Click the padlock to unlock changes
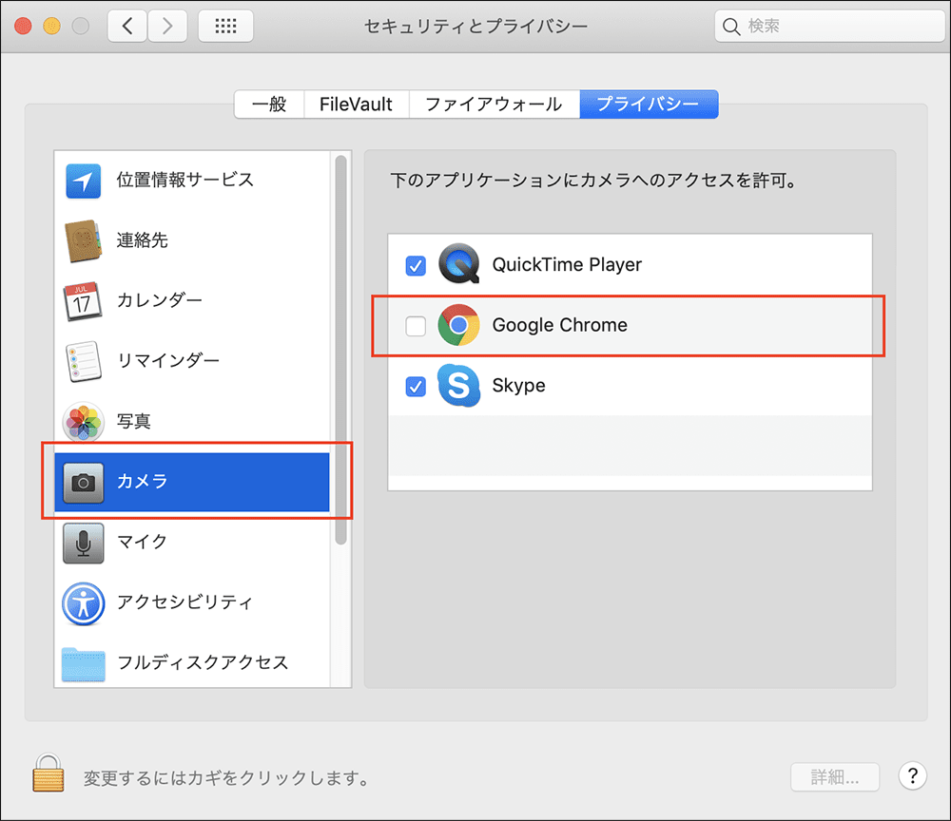The width and height of the screenshot is (951, 821). click(49, 773)
